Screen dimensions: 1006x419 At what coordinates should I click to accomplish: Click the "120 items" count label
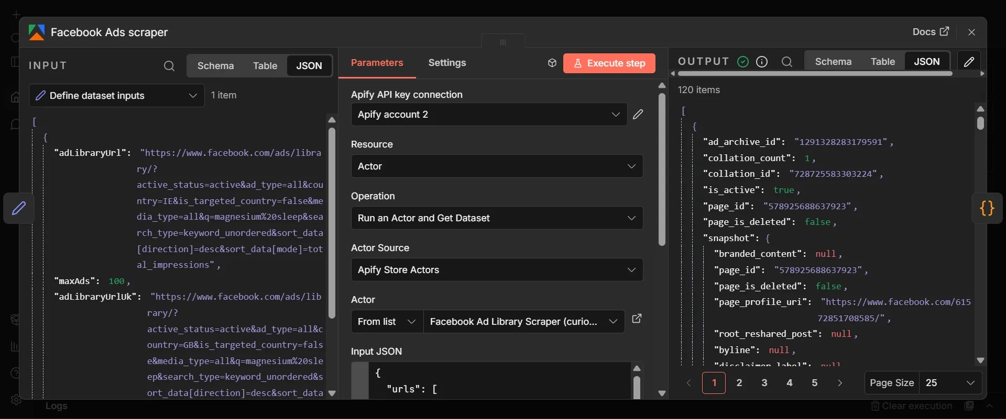click(699, 90)
